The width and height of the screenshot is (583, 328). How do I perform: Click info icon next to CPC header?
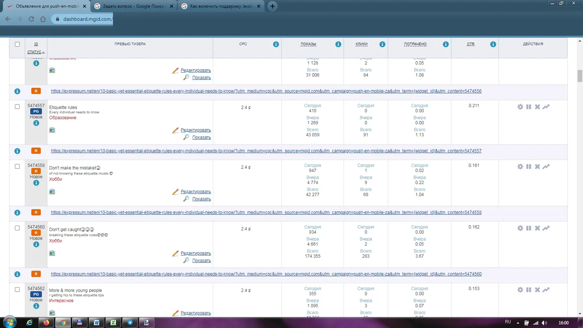point(276,44)
